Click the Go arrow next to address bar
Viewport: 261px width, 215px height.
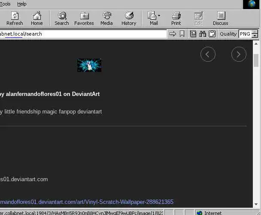click(x=173, y=34)
